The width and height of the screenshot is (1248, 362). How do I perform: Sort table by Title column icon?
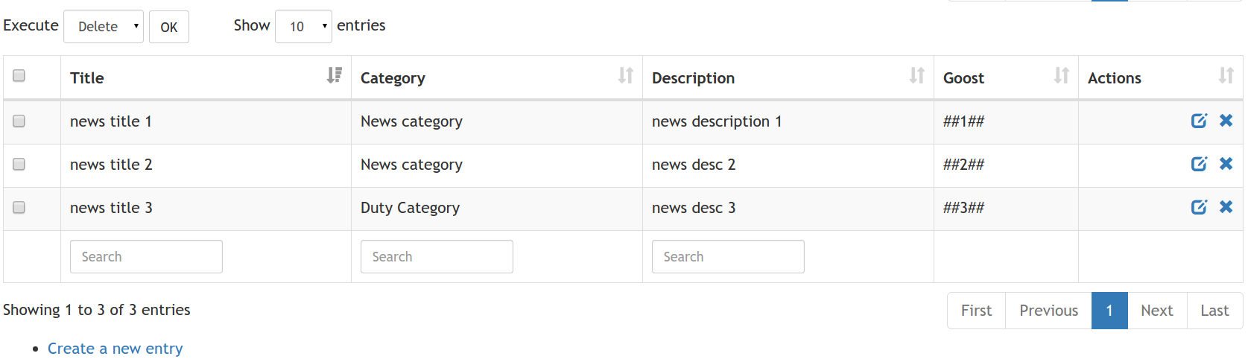(335, 75)
